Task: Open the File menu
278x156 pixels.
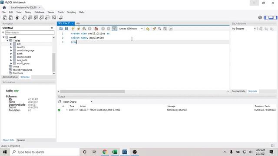Action: point(3,12)
